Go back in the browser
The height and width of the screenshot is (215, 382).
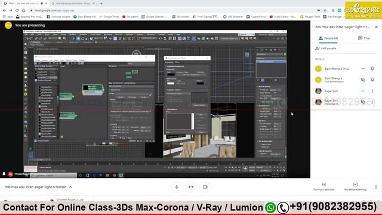click(4, 11)
